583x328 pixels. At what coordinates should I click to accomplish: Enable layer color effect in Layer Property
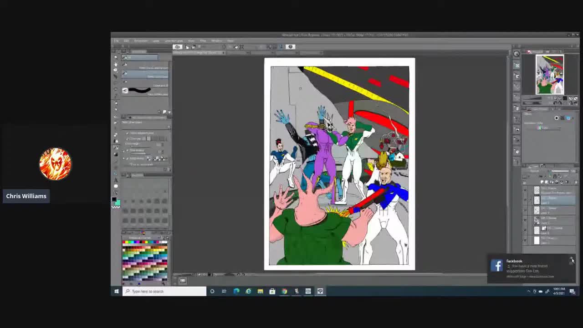click(568, 118)
